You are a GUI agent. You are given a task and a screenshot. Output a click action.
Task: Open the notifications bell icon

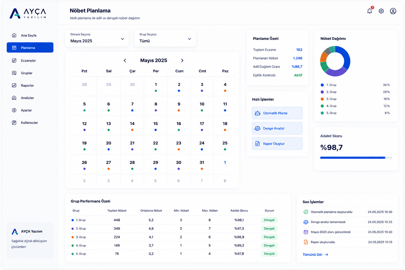[369, 11]
